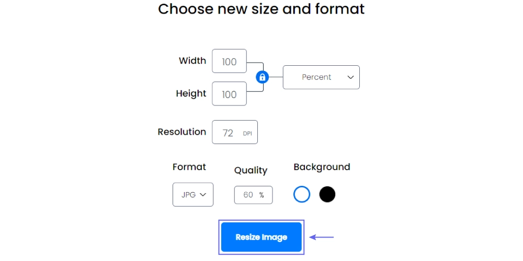Click into the Height input field
Image resolution: width=523 pixels, height=261 pixels.
229,94
